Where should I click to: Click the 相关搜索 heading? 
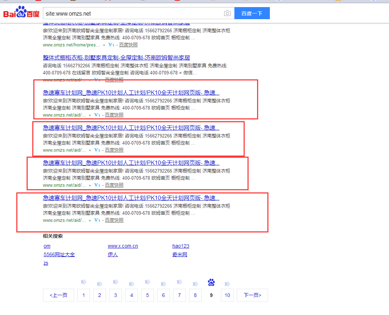tap(53, 236)
